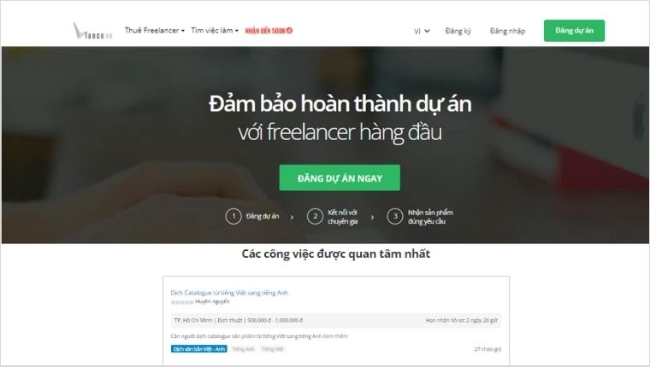Open the Dịch Catalogue job title link
The height and width of the screenshot is (367, 650).
coord(229,293)
